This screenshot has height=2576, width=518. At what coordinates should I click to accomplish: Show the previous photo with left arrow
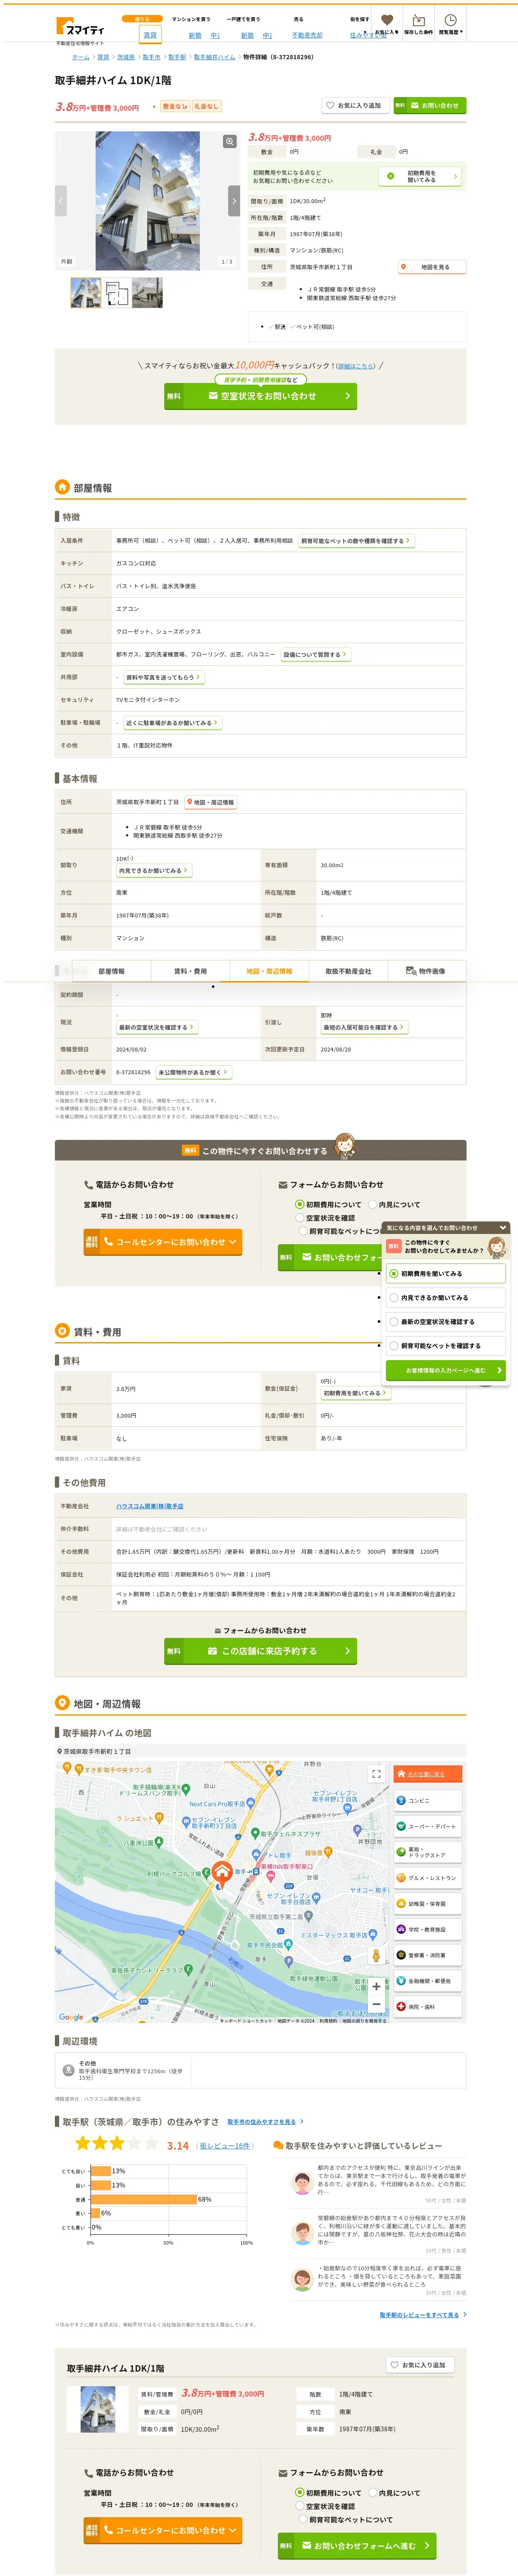[60, 200]
